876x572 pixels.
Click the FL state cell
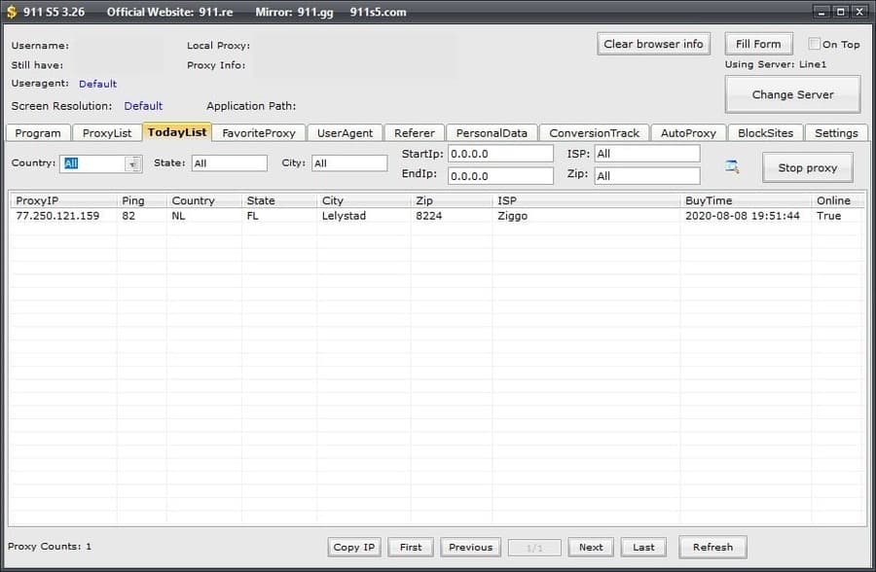tap(252, 216)
